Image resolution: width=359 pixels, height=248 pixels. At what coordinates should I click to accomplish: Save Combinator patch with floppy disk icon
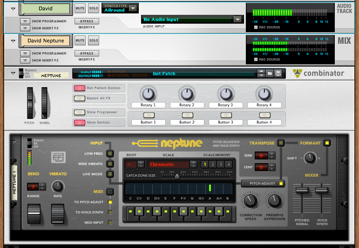click(278, 74)
